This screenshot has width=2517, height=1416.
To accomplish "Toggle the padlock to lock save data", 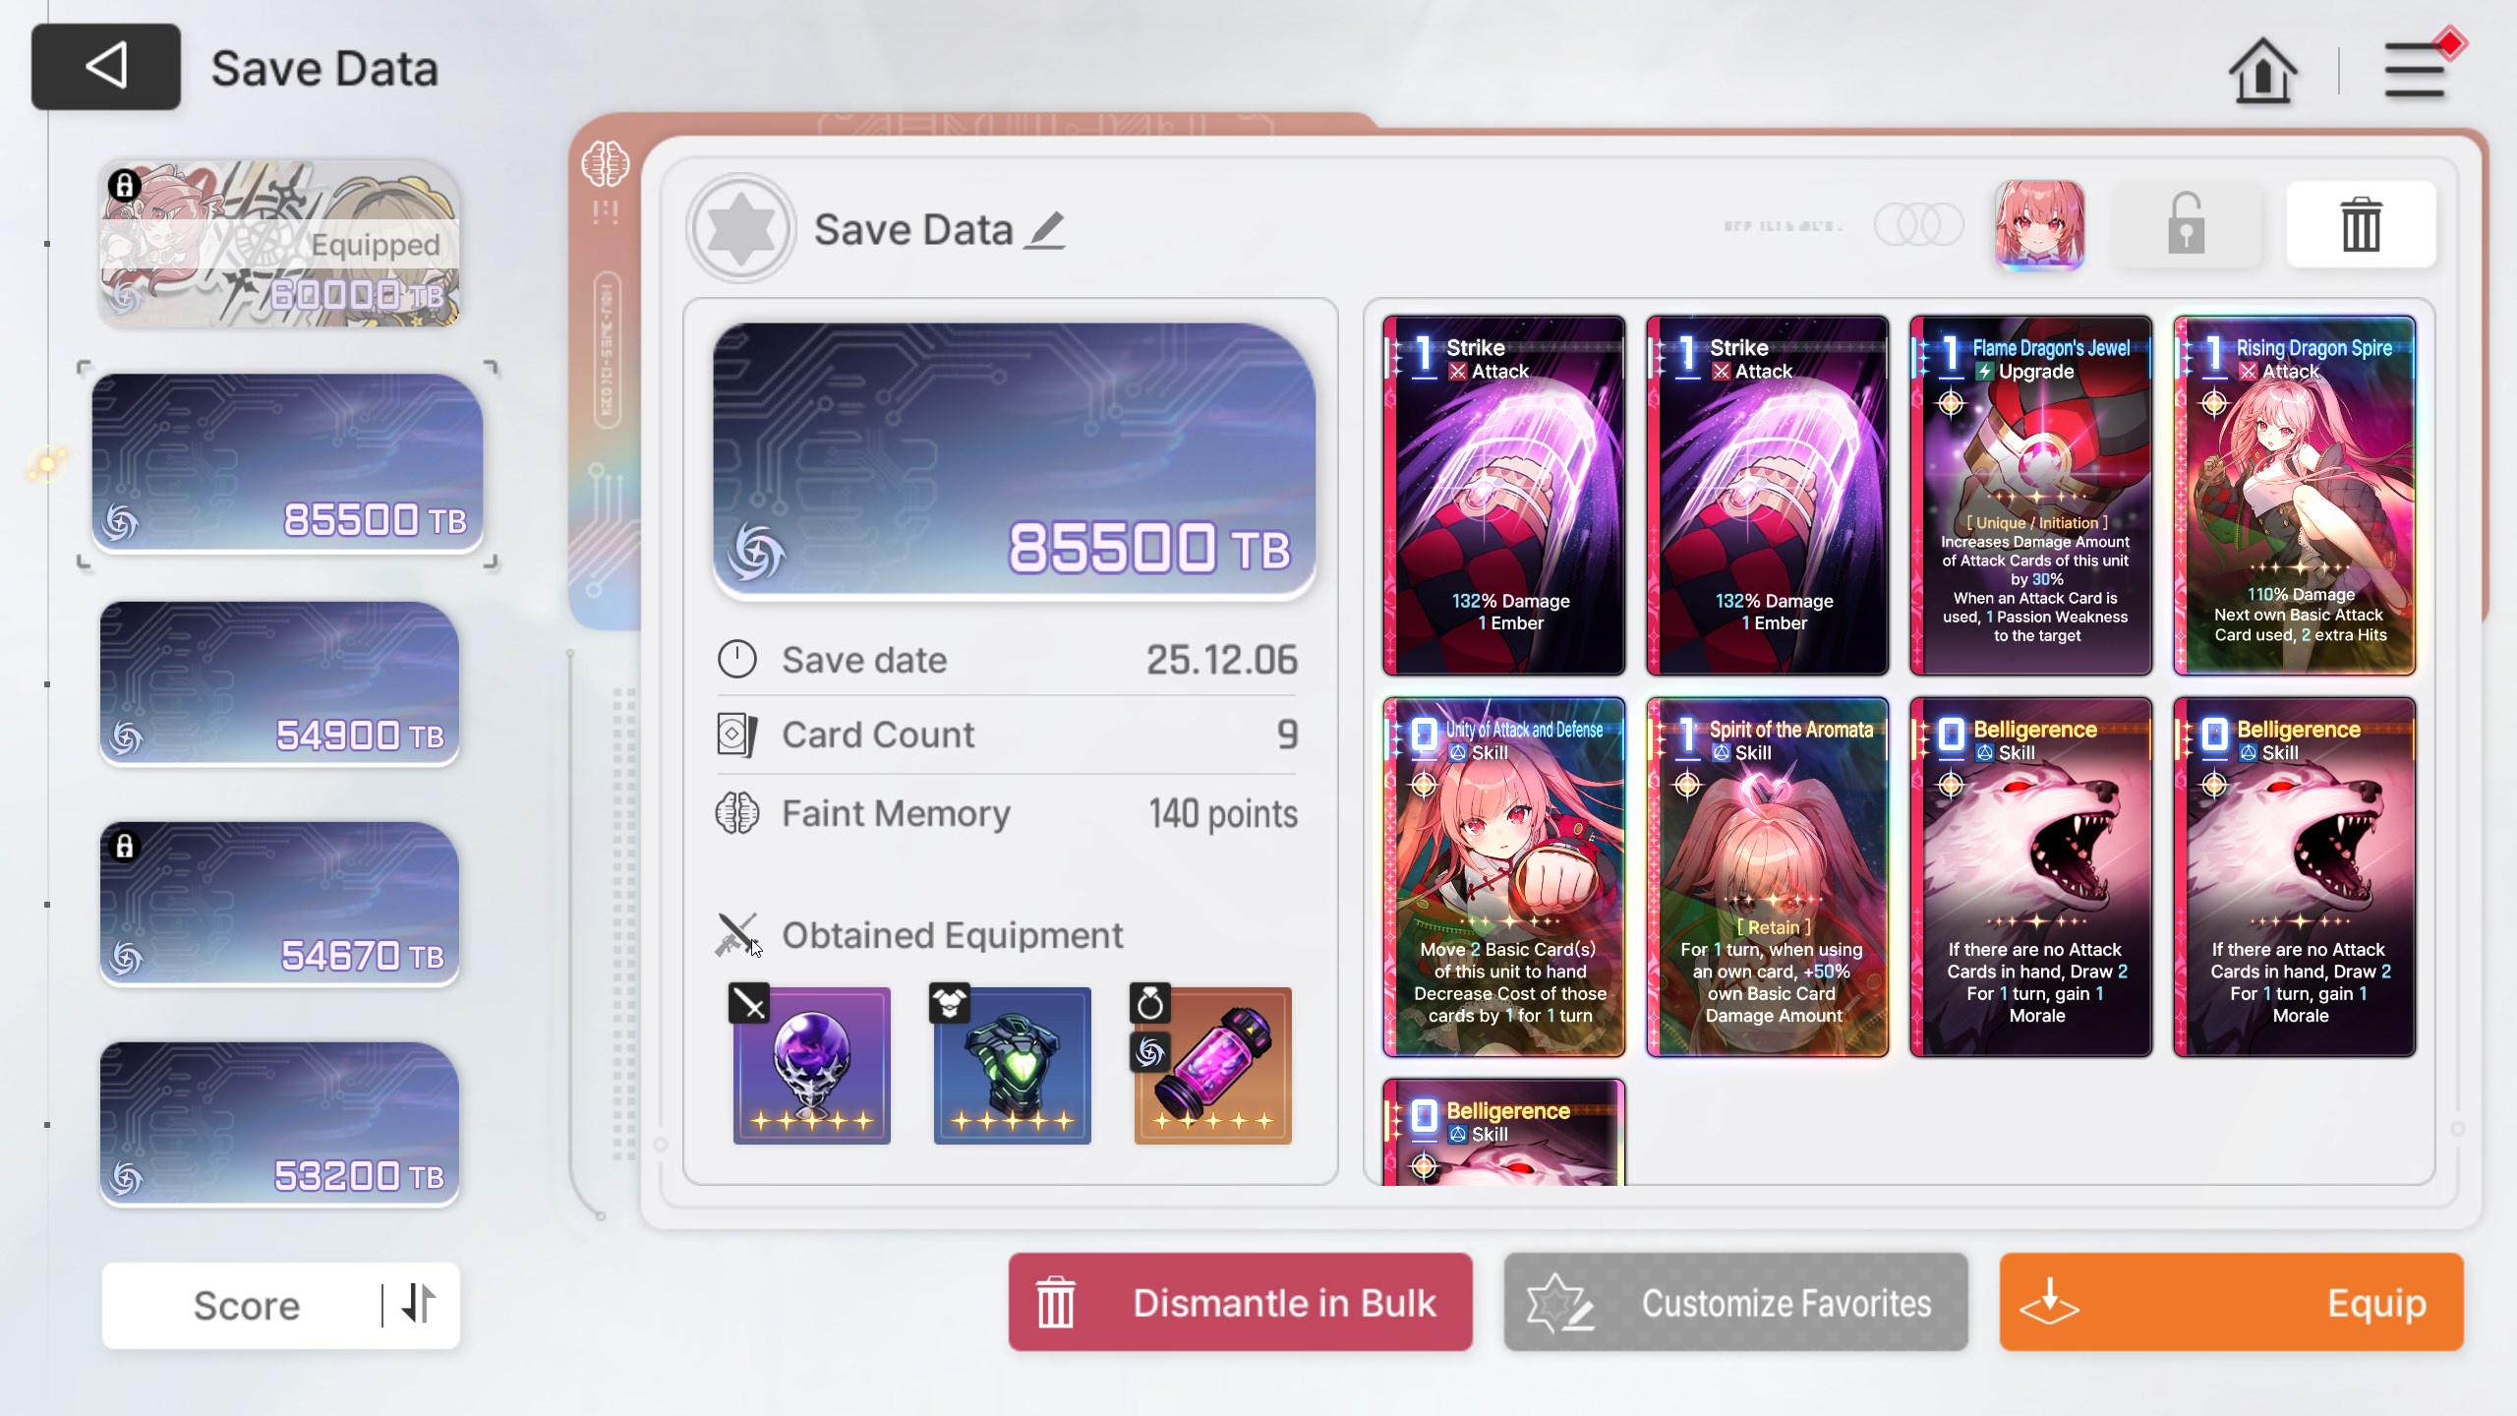I will pos(2187,224).
